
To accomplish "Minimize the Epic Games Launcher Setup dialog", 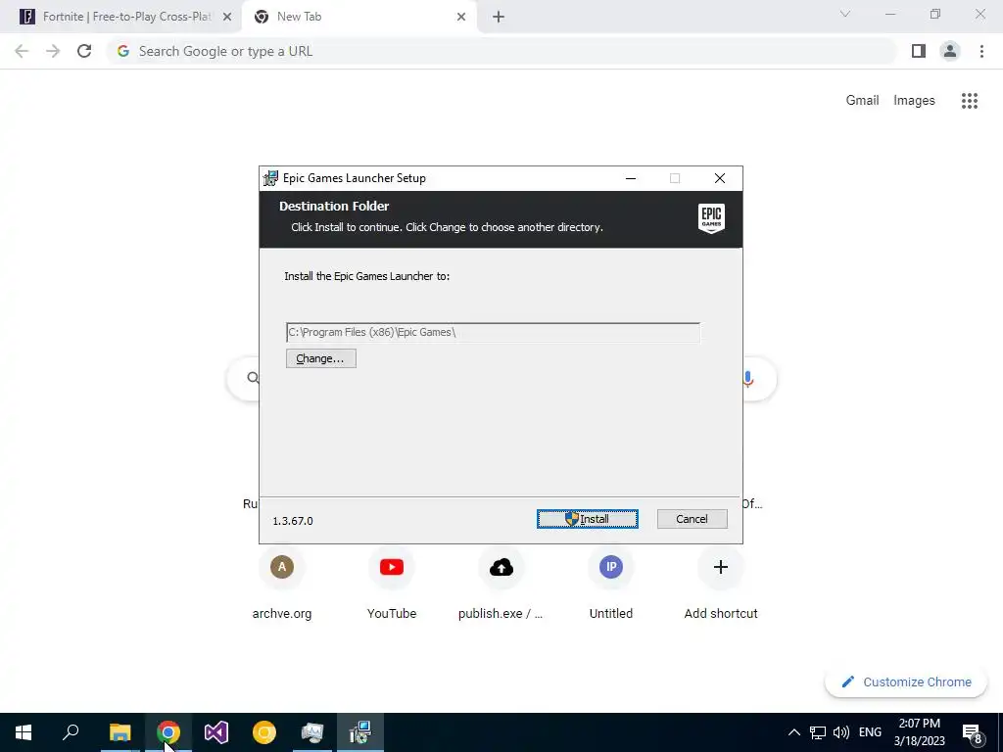I will click(631, 178).
